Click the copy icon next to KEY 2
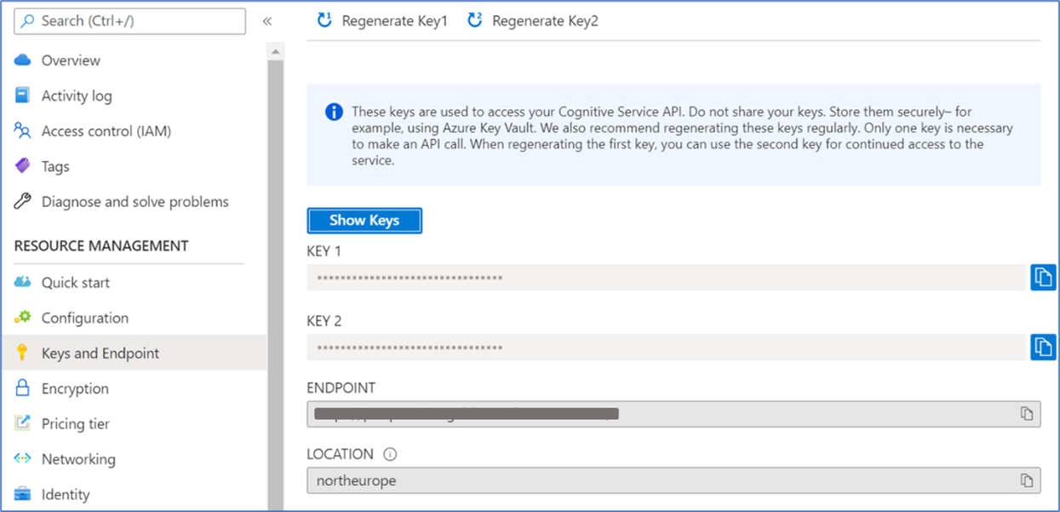The width and height of the screenshot is (1060, 512). [x=1043, y=347]
